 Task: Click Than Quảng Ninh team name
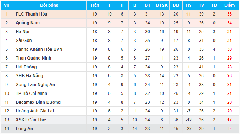coord(34,58)
